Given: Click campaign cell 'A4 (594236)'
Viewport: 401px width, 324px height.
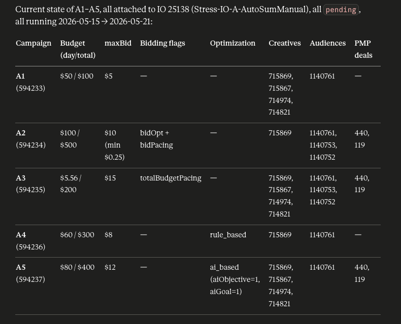Looking at the screenshot, I should [x=30, y=241].
